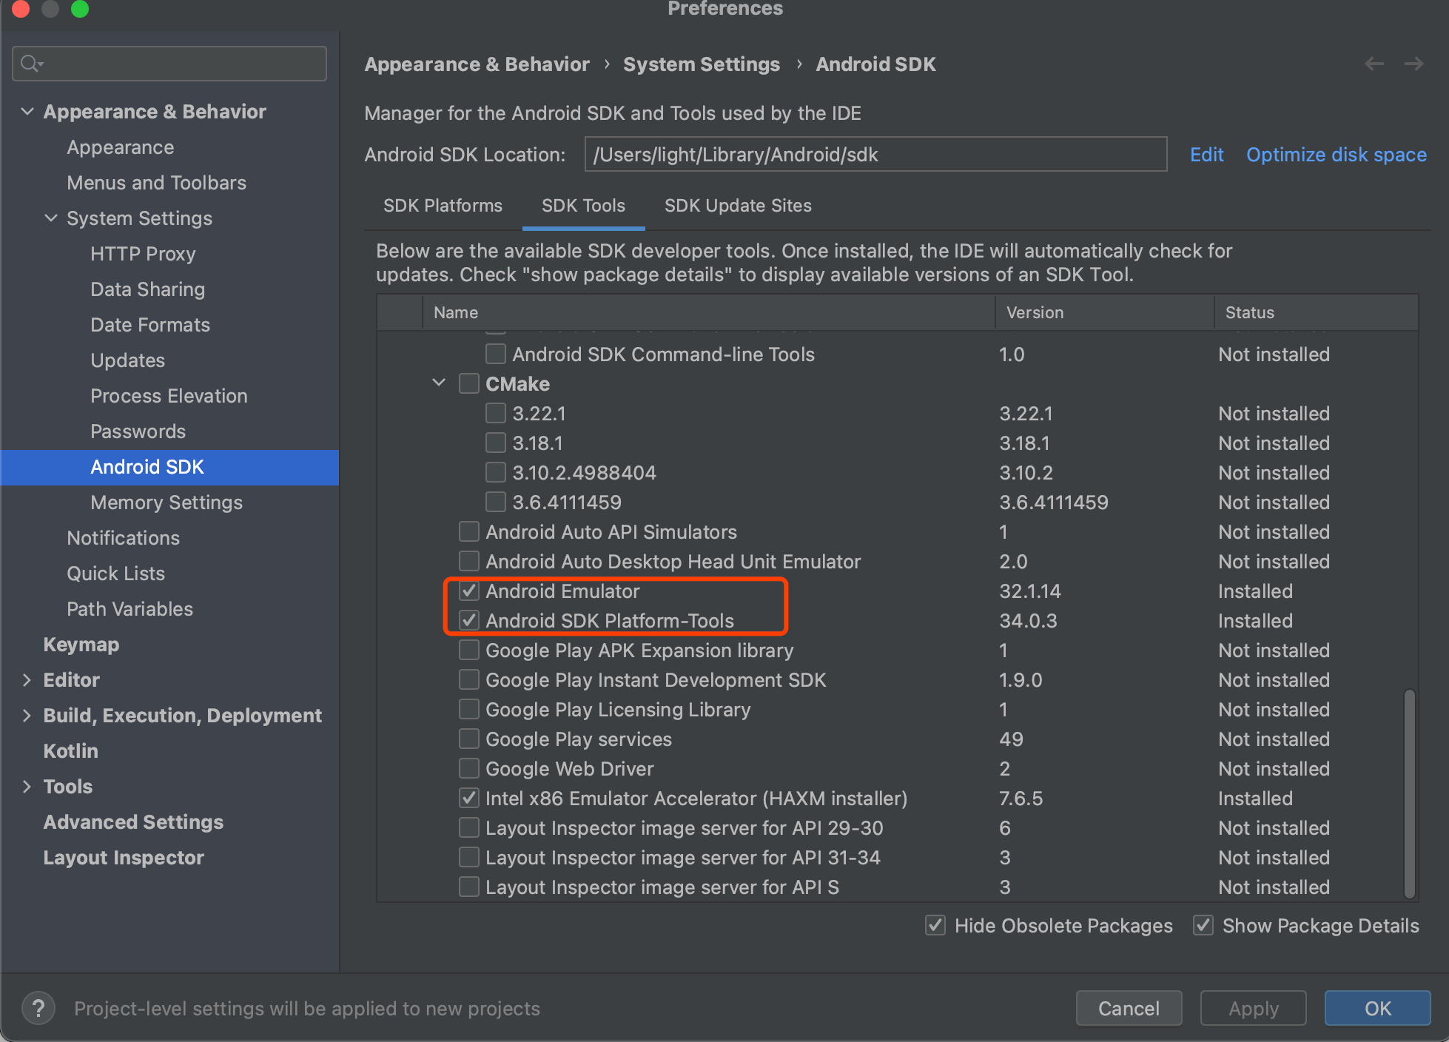This screenshot has width=1449, height=1042.
Task: Uncheck the Android Emulator checkbox
Action: 469,591
